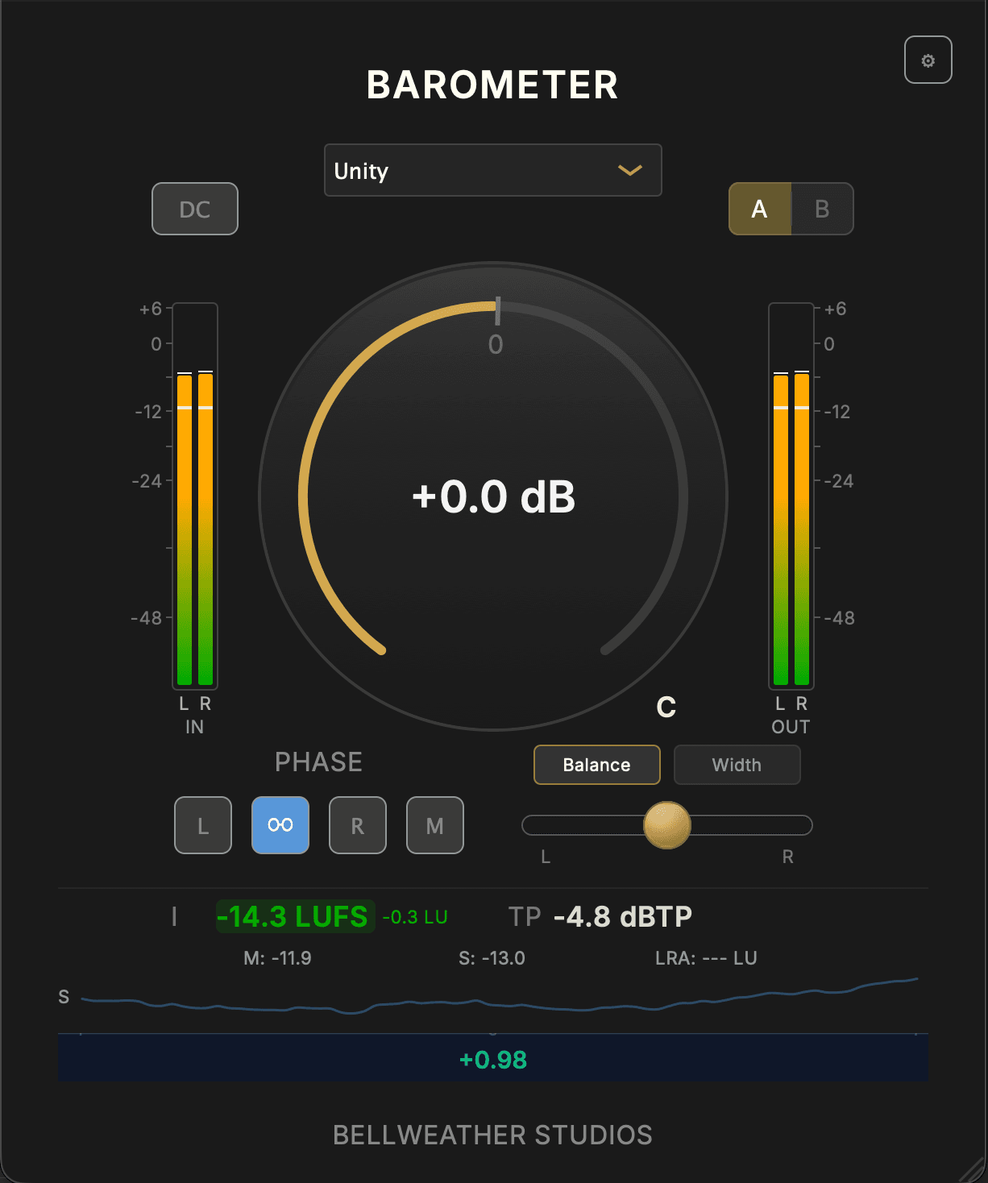
Task: Click the C balance position label
Action: (x=666, y=708)
